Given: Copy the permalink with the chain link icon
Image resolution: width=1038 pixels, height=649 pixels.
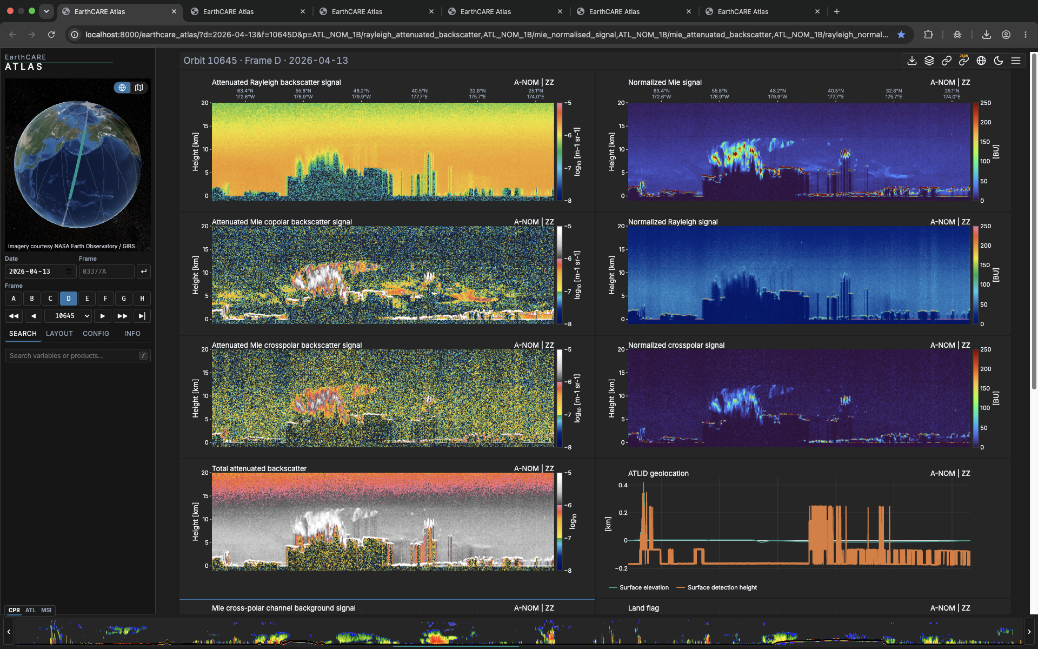Looking at the screenshot, I should pyautogui.click(x=947, y=61).
